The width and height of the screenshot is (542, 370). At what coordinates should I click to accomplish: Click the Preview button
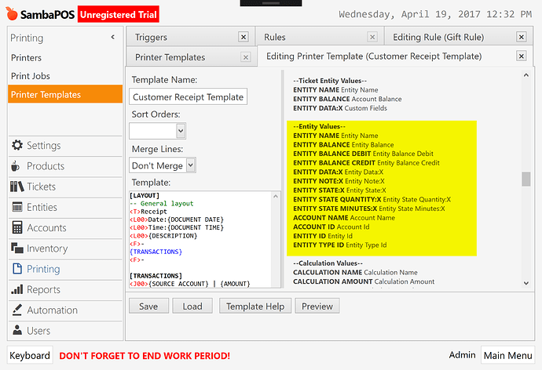pos(317,307)
